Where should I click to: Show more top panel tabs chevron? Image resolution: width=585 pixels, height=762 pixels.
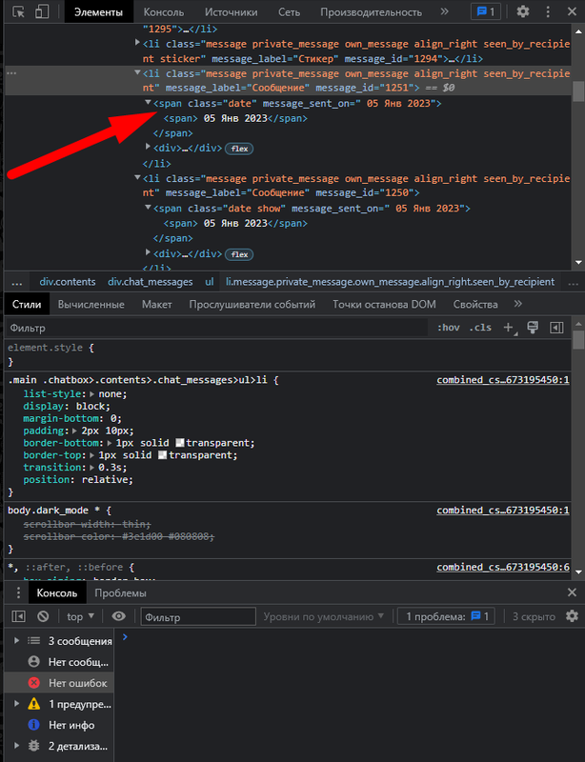[444, 11]
